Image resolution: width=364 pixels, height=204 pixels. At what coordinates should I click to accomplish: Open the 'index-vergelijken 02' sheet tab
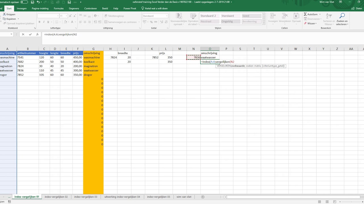click(x=56, y=197)
